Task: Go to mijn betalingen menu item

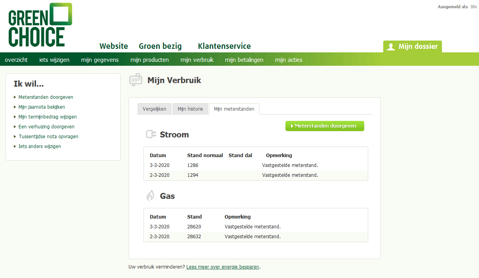Action: pyautogui.click(x=244, y=60)
